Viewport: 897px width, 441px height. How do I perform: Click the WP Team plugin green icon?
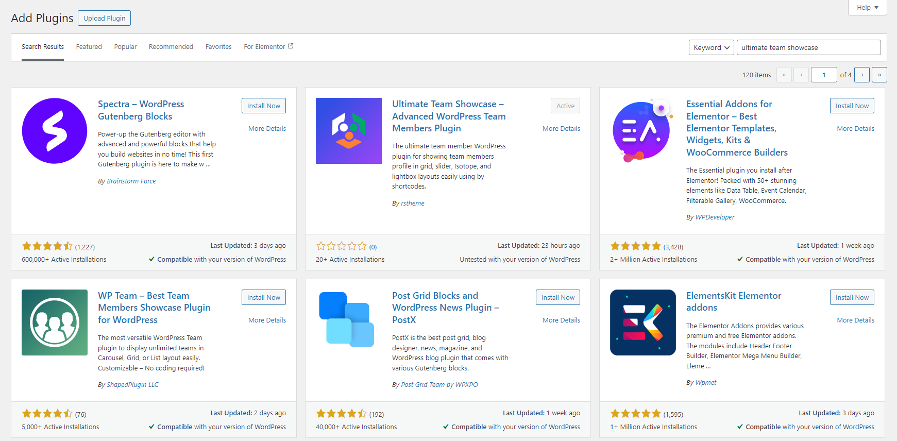(x=55, y=323)
